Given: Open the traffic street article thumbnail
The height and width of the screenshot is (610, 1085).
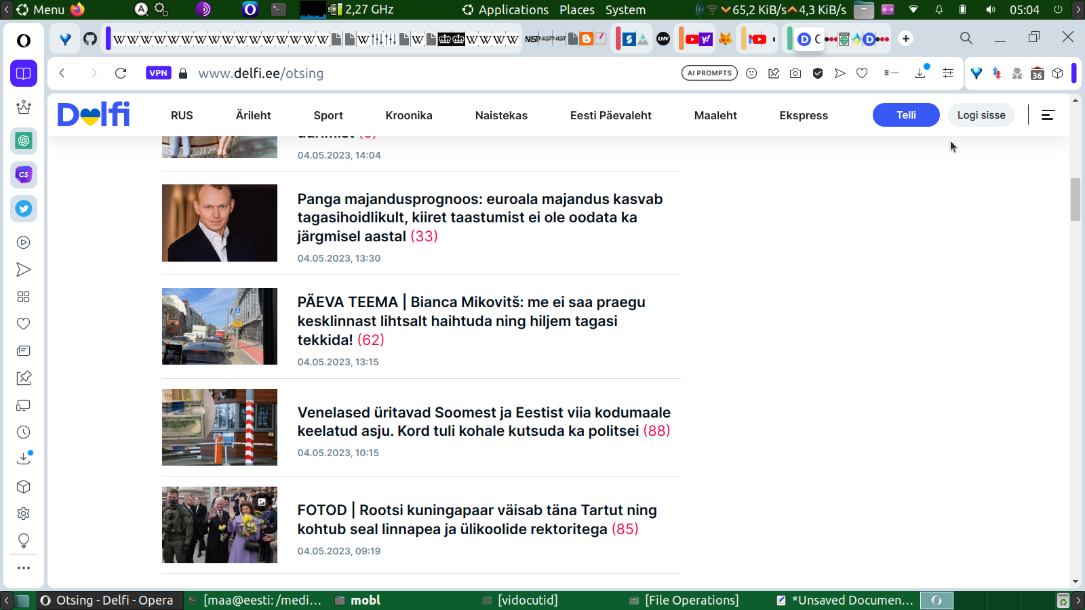Looking at the screenshot, I should click(220, 327).
